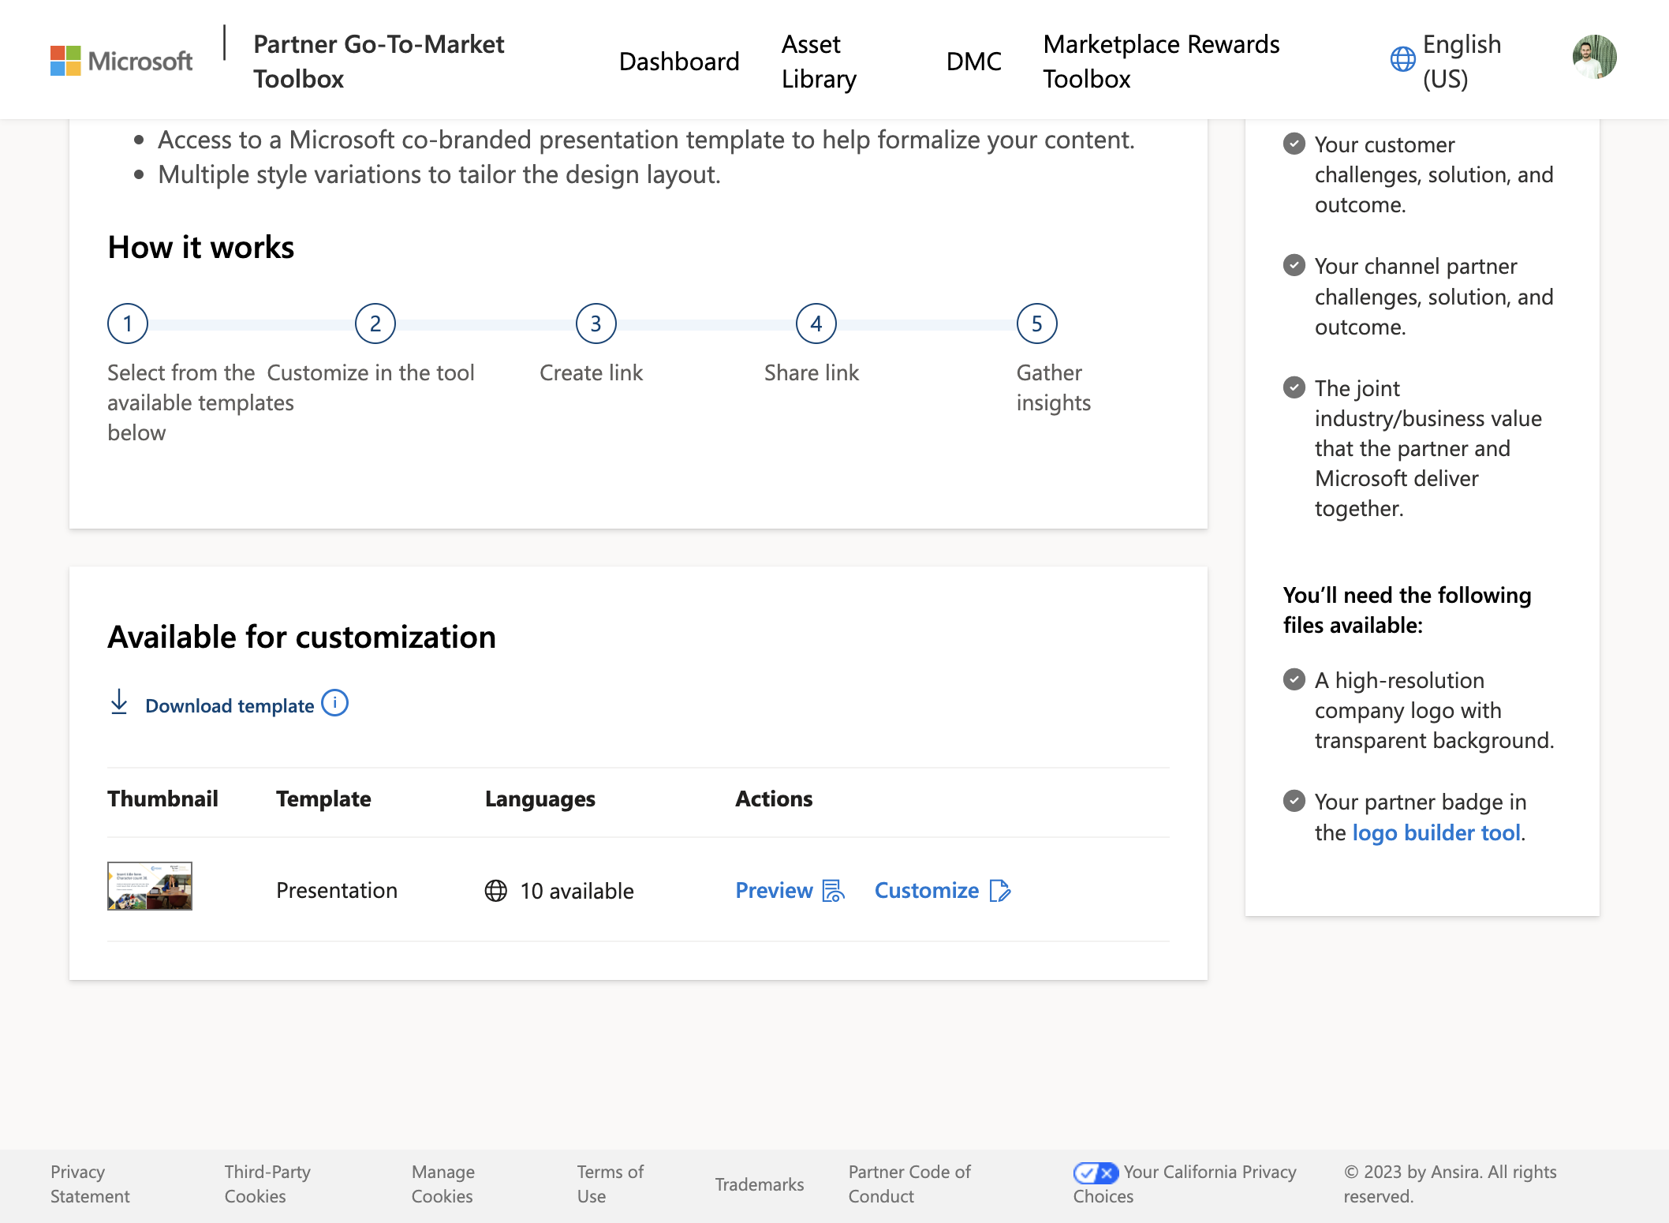Click step 5 circle Gather insights
This screenshot has height=1223, width=1669.
click(x=1037, y=324)
